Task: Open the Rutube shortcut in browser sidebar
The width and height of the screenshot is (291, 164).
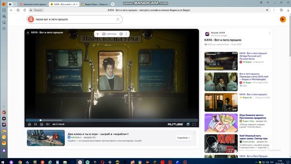Action: click(4, 124)
